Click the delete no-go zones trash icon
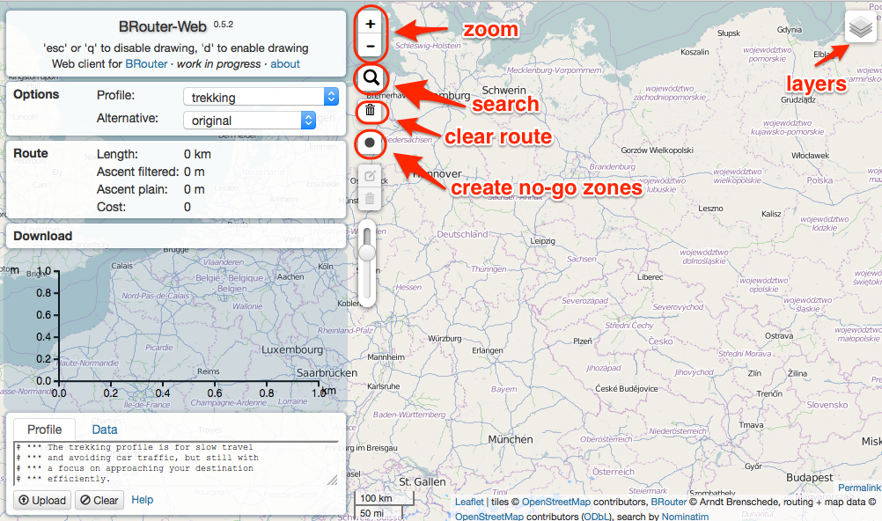 click(x=371, y=199)
